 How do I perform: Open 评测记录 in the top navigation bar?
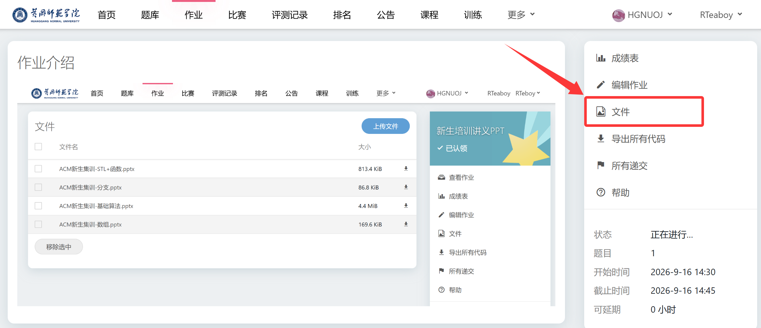290,15
